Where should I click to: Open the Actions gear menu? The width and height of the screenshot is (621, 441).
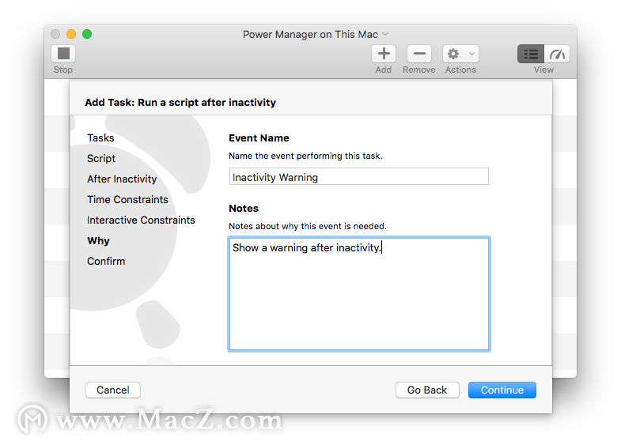(460, 54)
